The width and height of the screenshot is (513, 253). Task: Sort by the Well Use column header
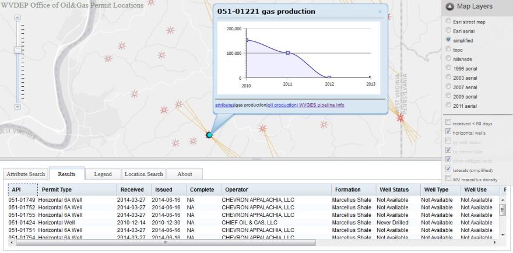480,190
